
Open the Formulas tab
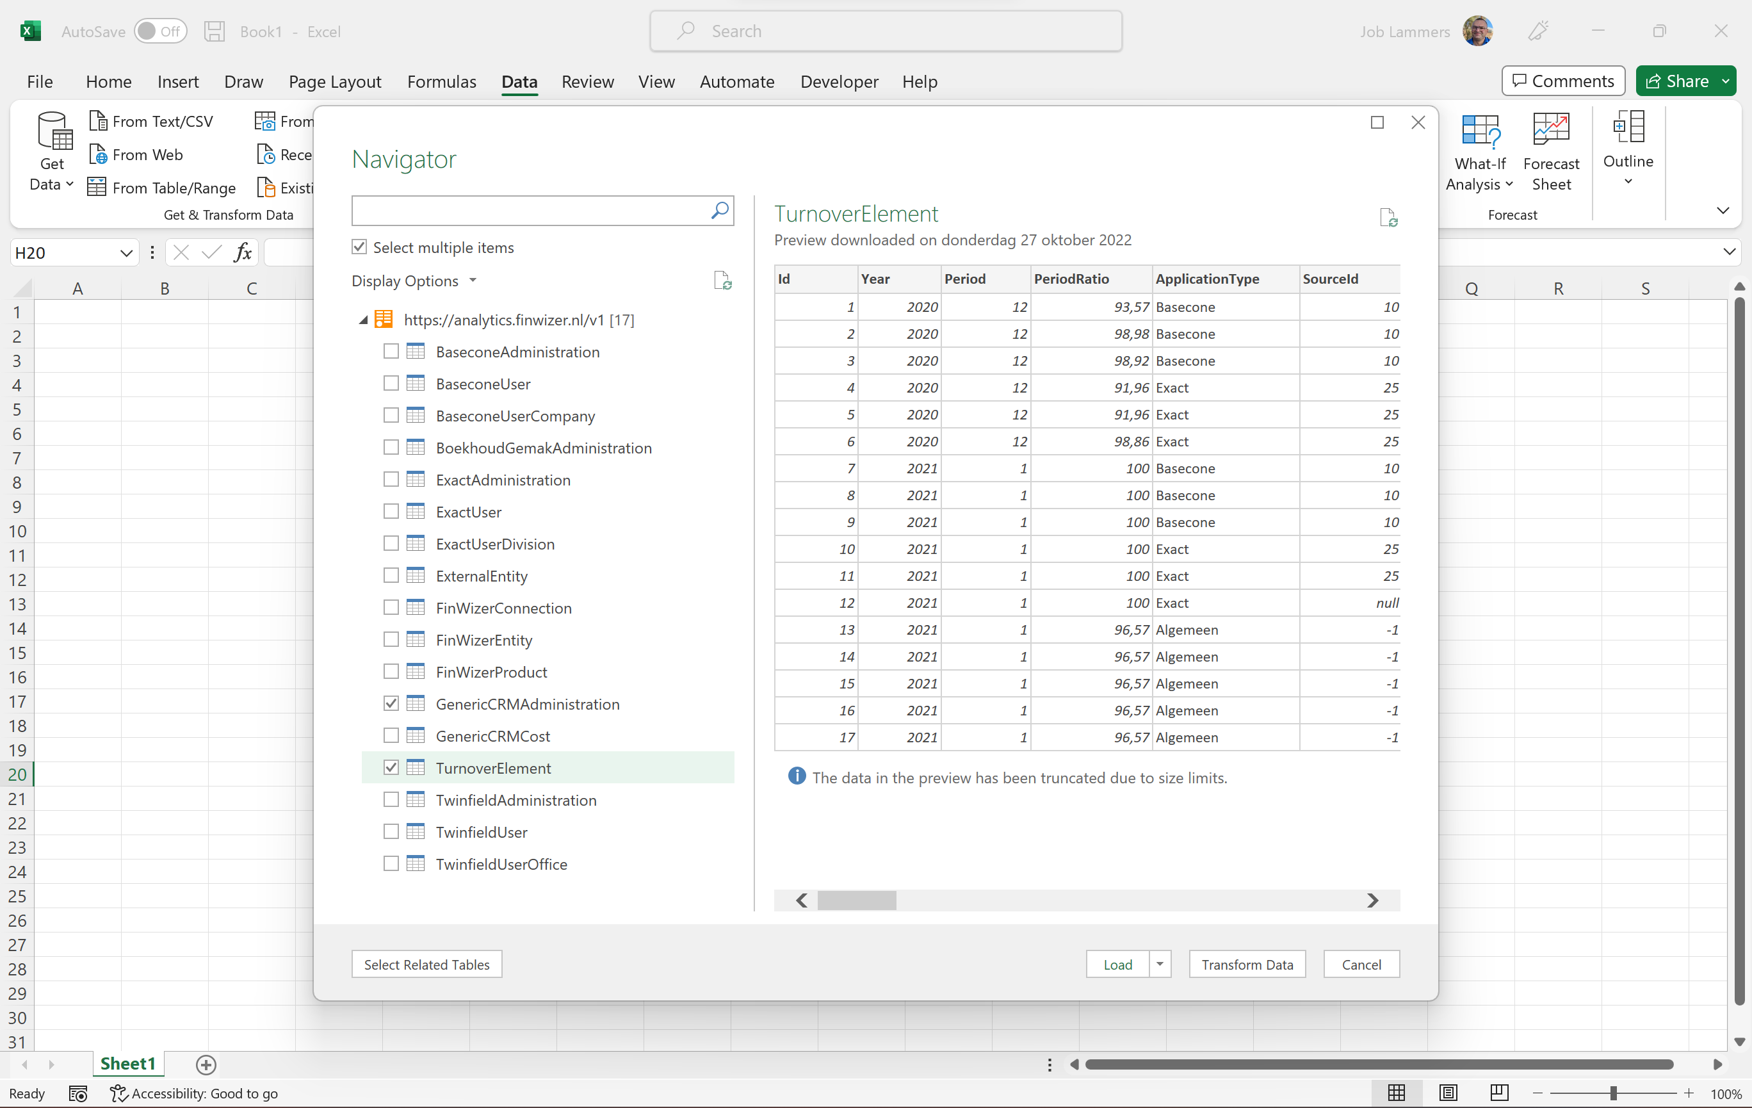[441, 81]
